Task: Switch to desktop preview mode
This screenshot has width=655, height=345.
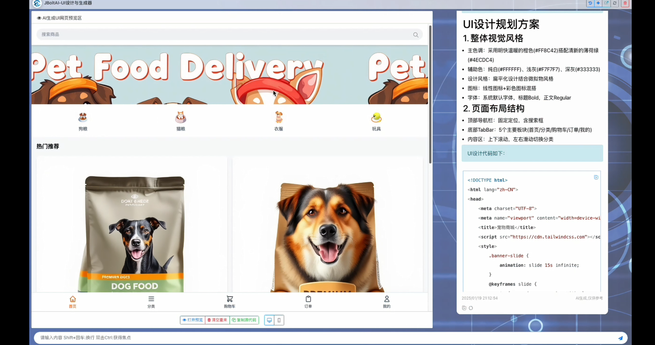Action: tap(269, 320)
